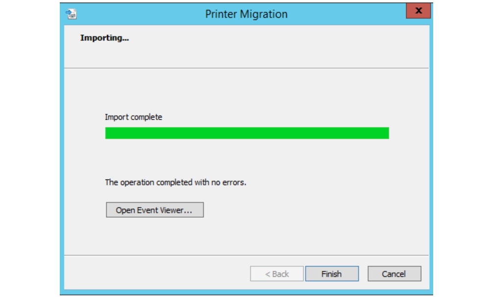Click the green import progress bar
Image resolution: width=490 pixels, height=297 pixels.
coord(247,133)
